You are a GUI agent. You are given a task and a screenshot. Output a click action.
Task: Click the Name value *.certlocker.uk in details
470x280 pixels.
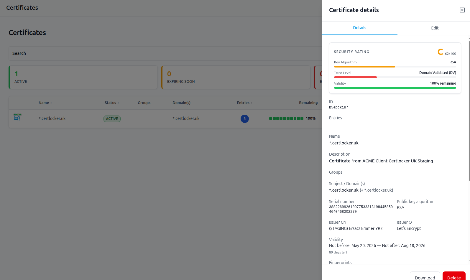pos(344,143)
